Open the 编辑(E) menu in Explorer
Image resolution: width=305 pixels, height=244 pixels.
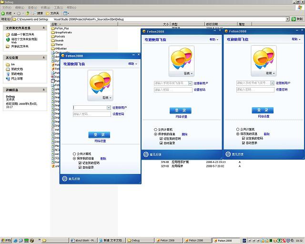[20, 8]
